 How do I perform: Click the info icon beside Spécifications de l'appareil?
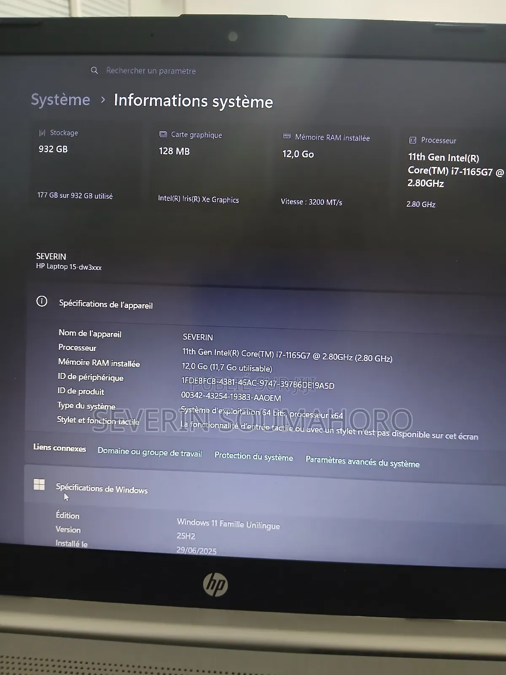coord(42,301)
